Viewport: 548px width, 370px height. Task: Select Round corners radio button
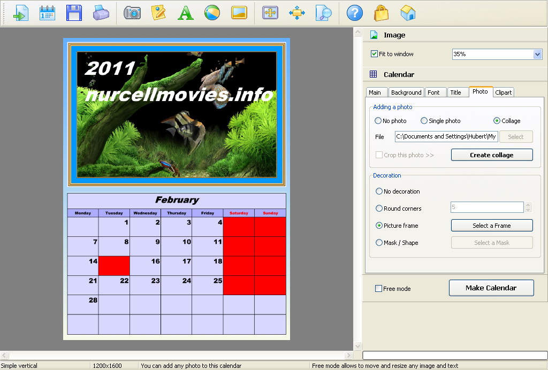379,209
